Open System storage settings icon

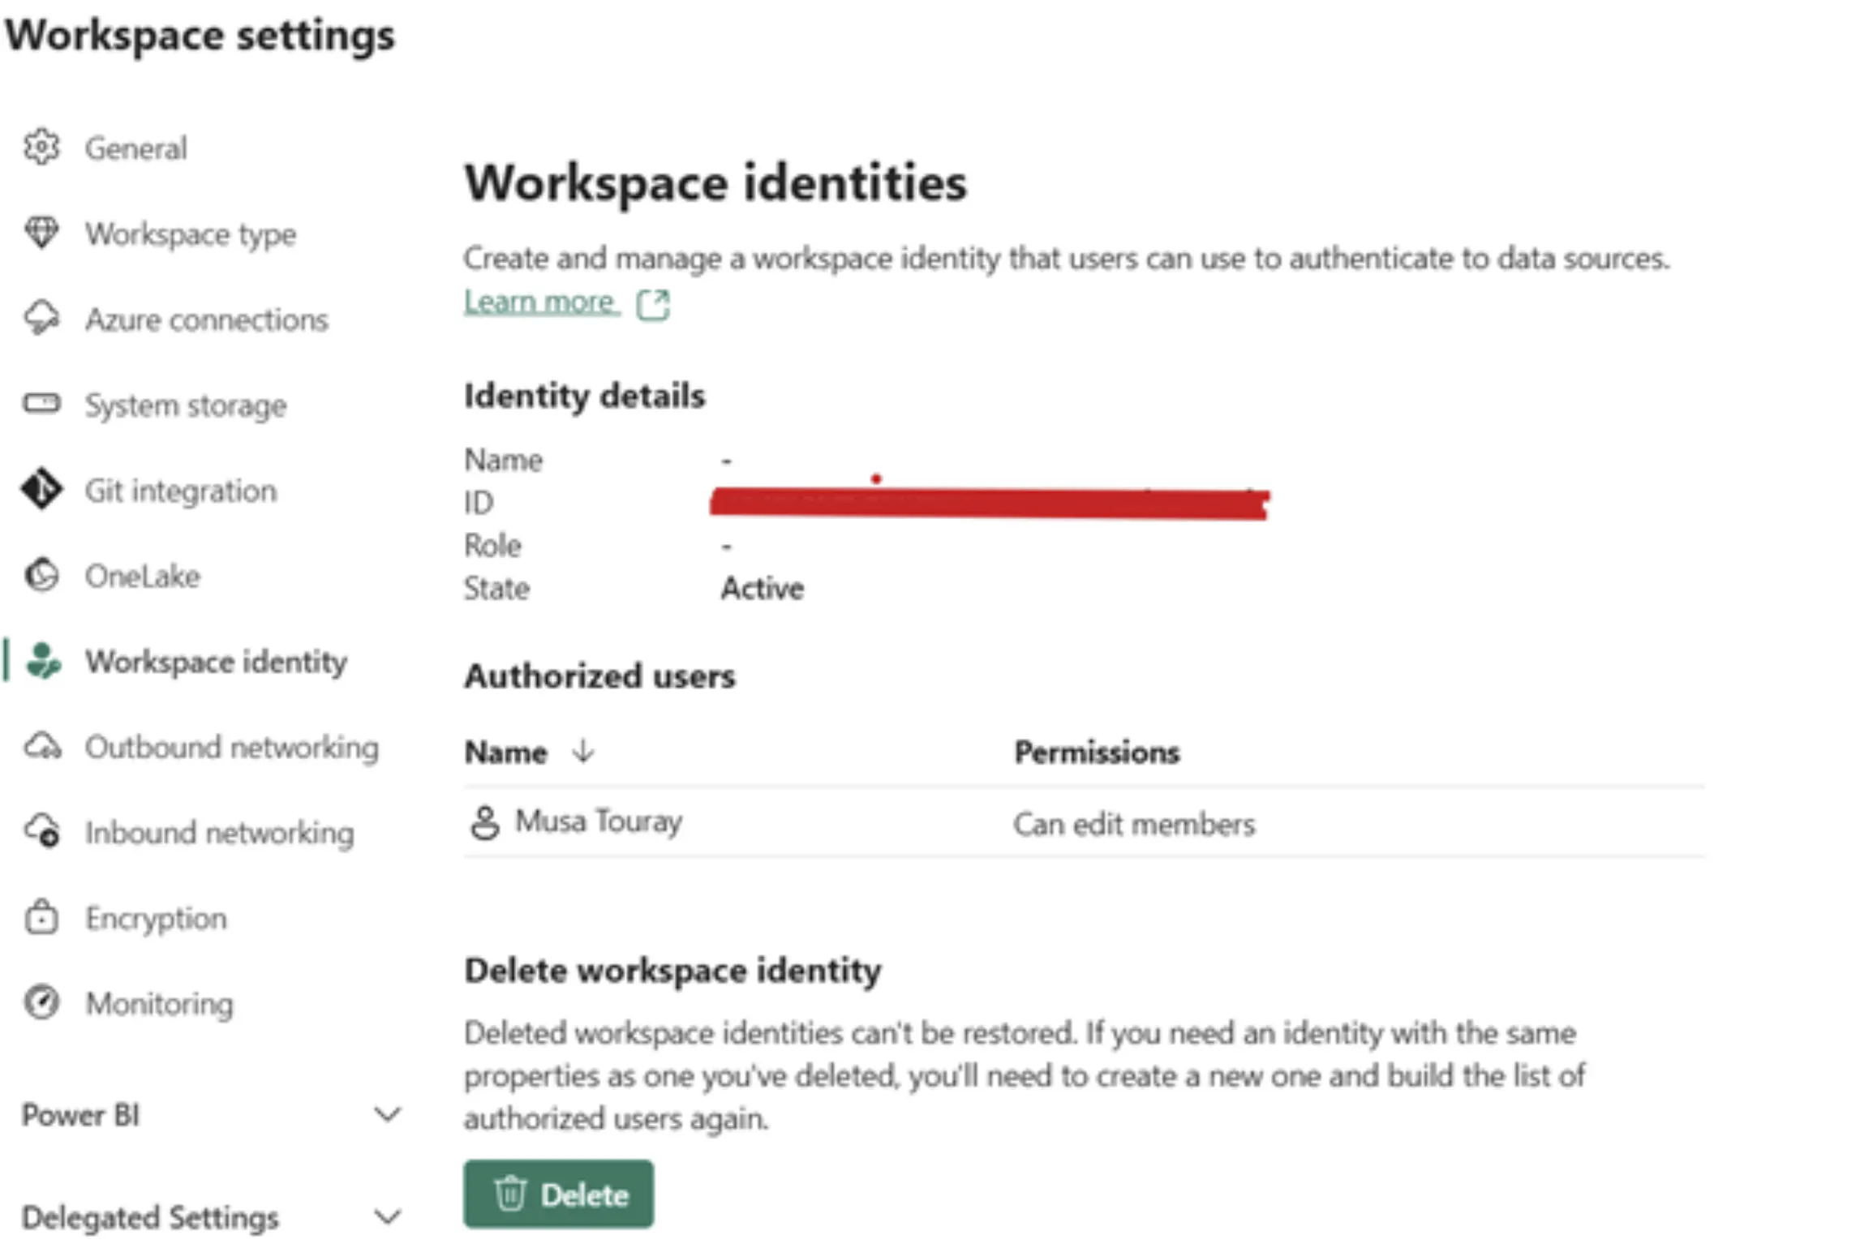[42, 404]
